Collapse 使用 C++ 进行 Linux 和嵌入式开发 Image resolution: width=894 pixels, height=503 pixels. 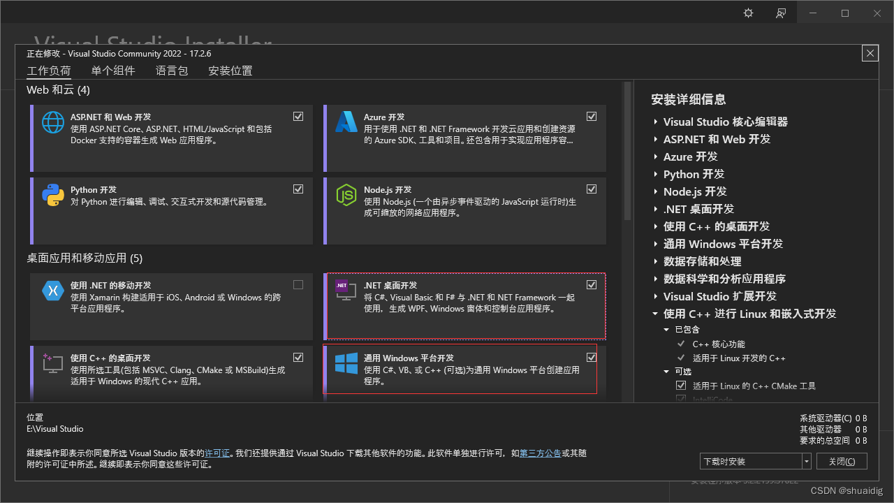pos(656,314)
